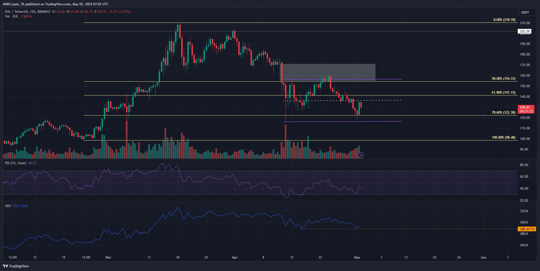Viewport: 540px width, 271px height.
Task: Click 120.00 on the price axis
Action: [525, 118]
